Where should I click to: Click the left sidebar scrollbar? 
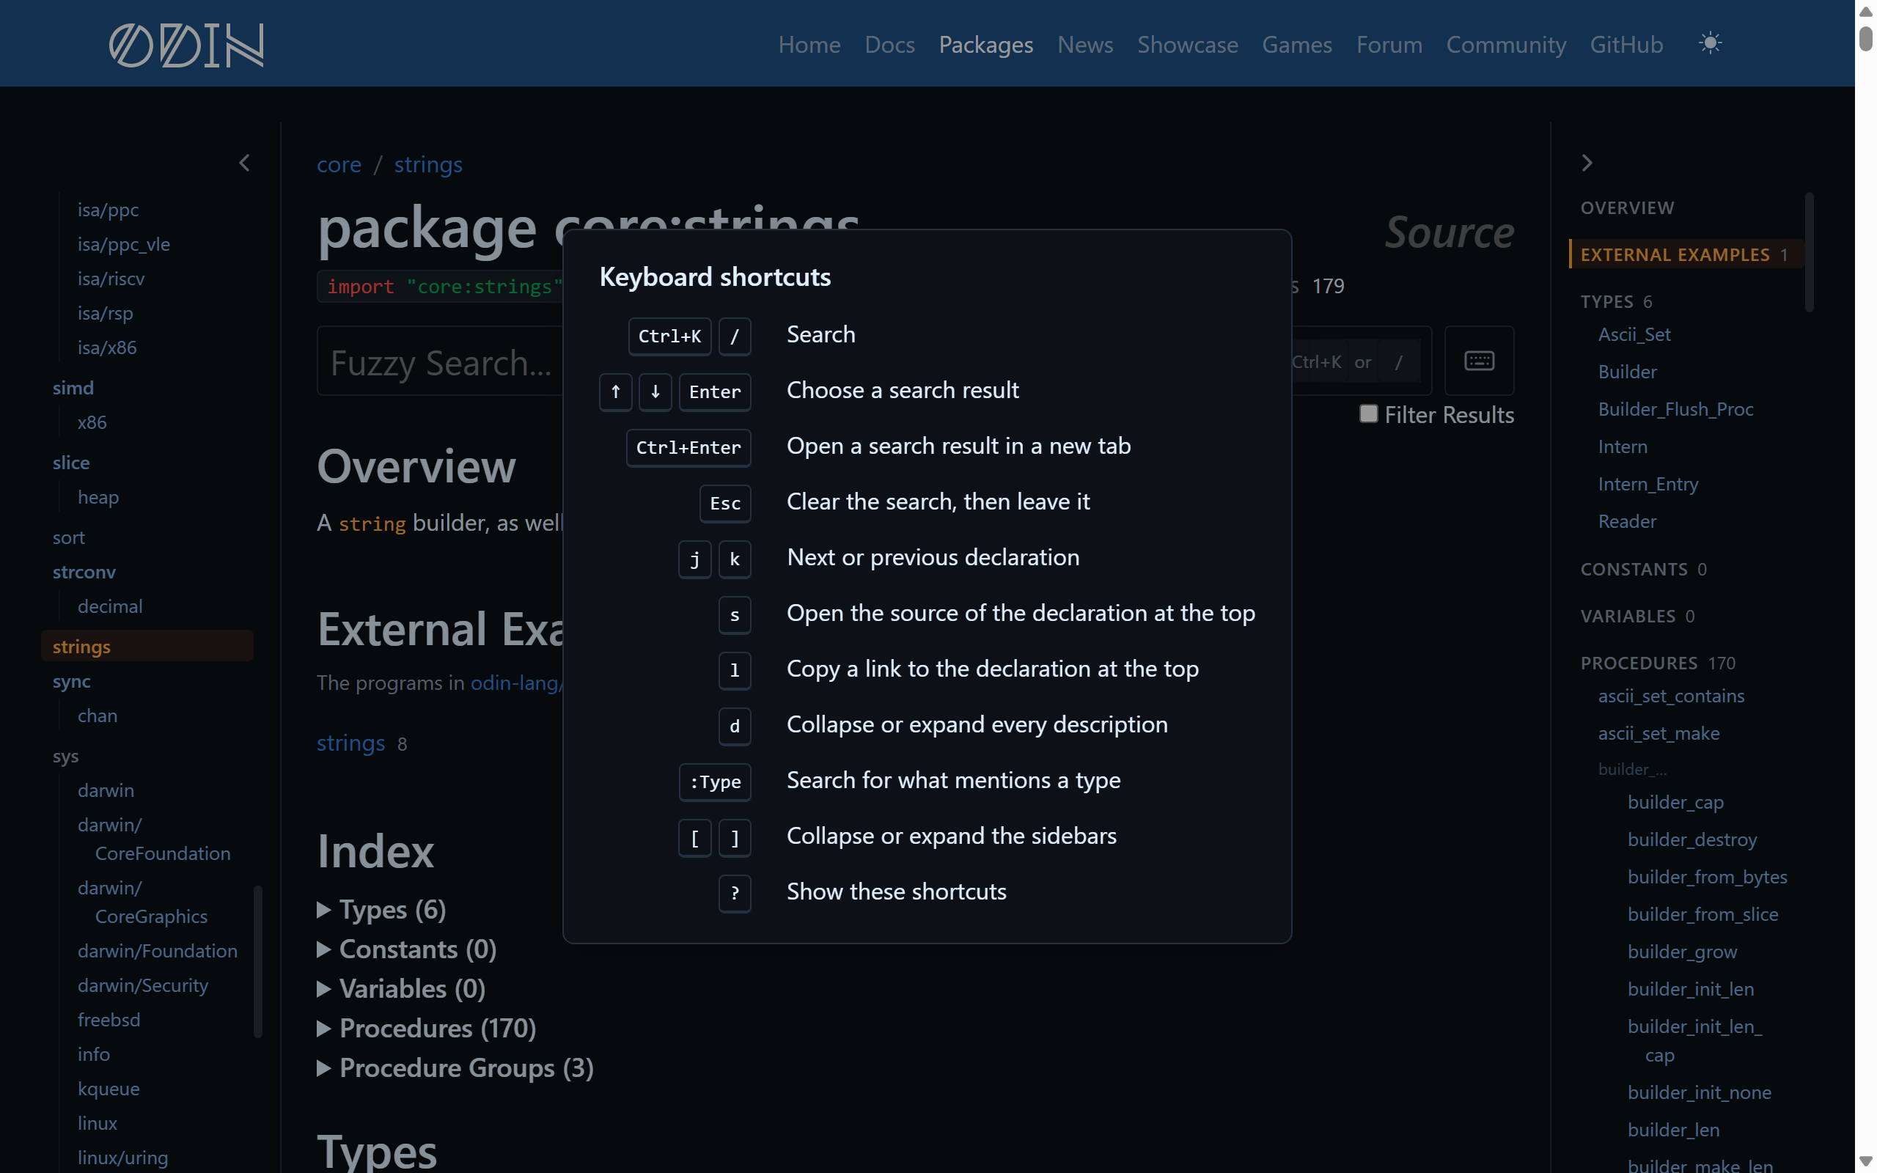(258, 960)
